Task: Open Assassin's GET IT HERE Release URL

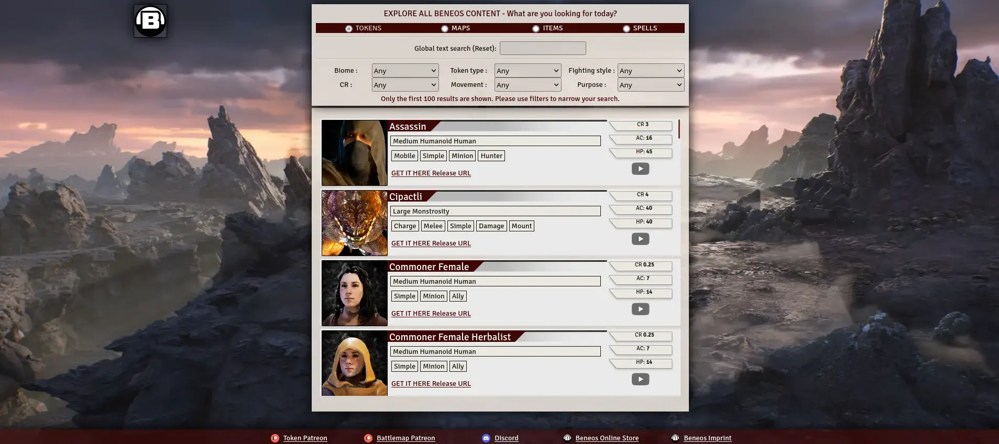Action: pyautogui.click(x=431, y=173)
